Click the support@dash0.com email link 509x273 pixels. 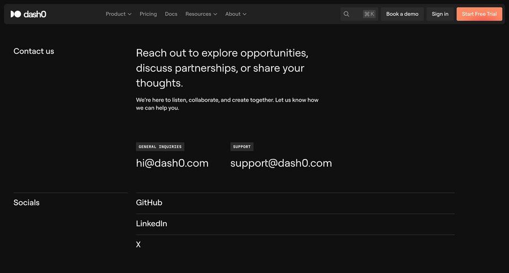click(x=281, y=163)
